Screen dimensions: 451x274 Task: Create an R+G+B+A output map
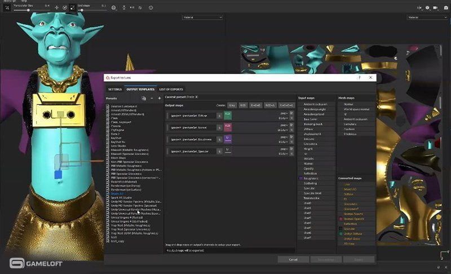pyautogui.click(x=286, y=105)
